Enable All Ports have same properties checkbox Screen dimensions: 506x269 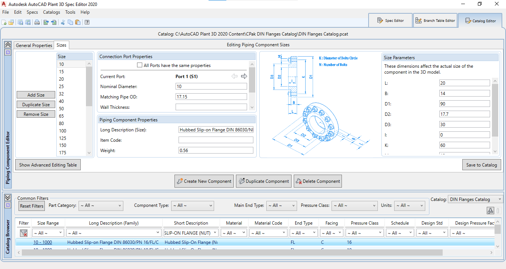pyautogui.click(x=140, y=65)
